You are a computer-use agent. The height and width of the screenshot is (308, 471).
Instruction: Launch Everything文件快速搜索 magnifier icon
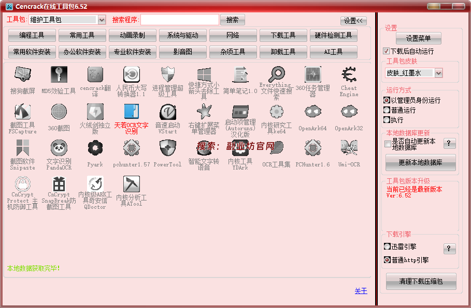coord(277,74)
